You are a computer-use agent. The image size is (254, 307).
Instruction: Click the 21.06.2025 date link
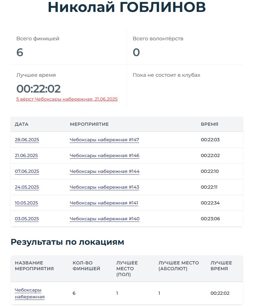tap(26, 156)
